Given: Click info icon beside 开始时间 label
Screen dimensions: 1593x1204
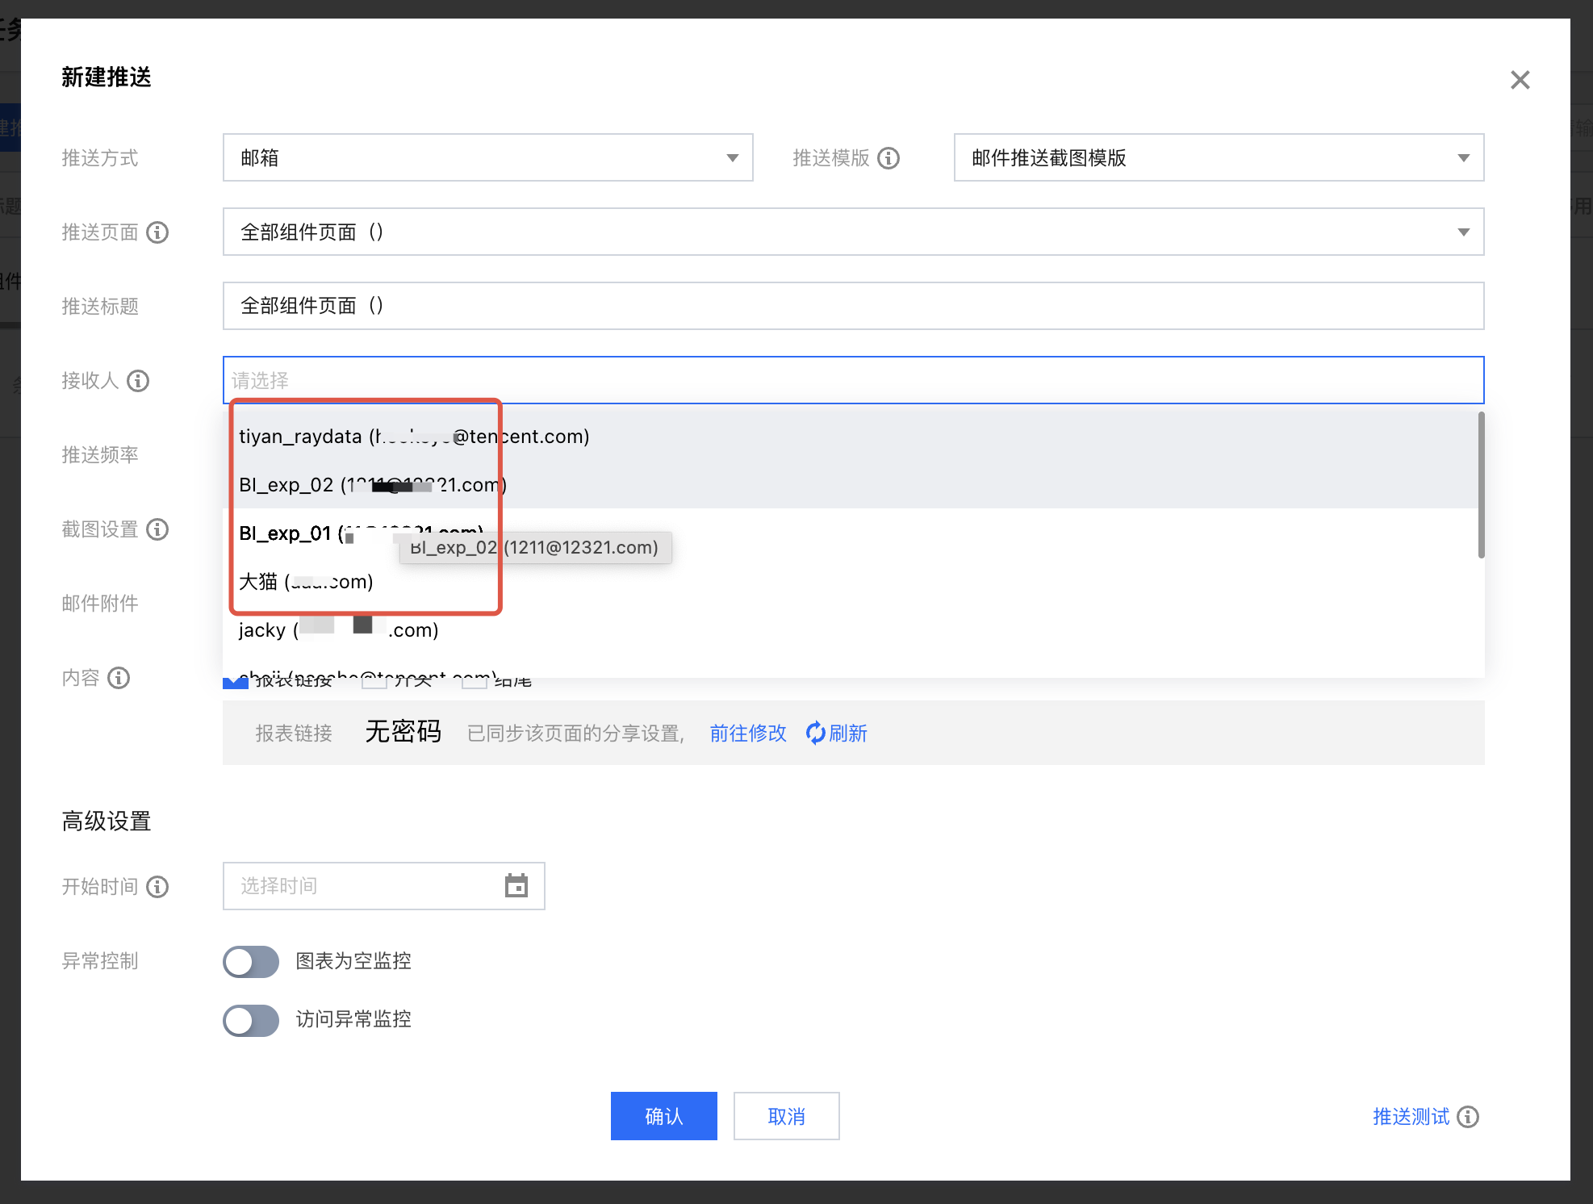Looking at the screenshot, I should coord(157,887).
